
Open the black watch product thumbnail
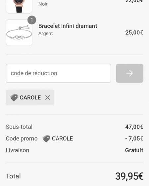[19, 7]
